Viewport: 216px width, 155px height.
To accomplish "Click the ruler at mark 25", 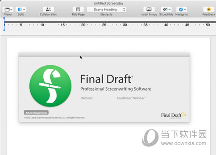I will tap(104, 25).
